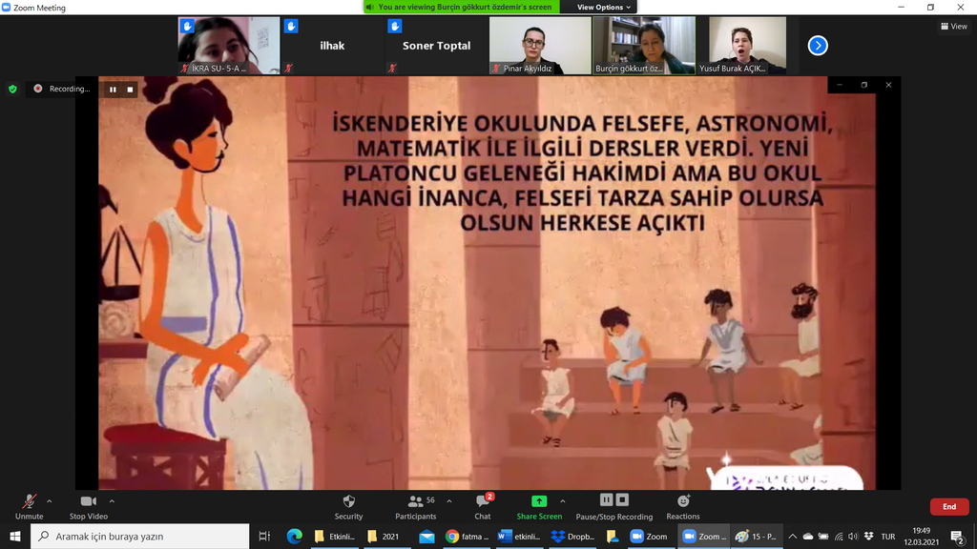Switch to first Zoom taskbar window

pos(649,536)
